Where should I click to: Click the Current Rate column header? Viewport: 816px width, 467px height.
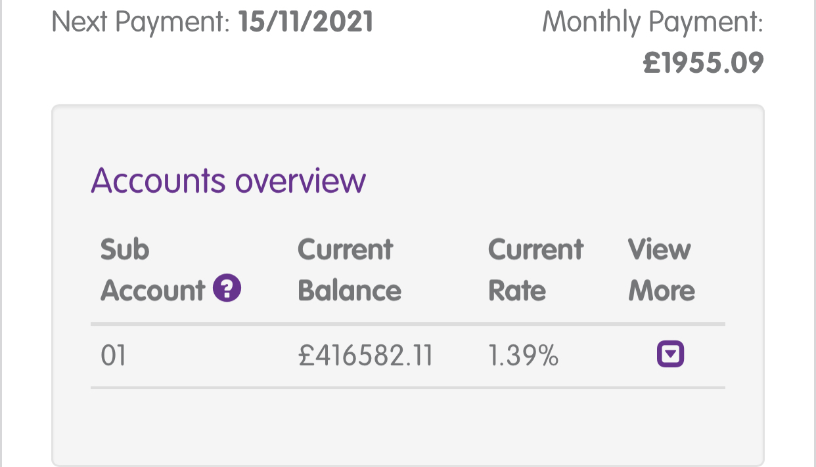coord(535,270)
